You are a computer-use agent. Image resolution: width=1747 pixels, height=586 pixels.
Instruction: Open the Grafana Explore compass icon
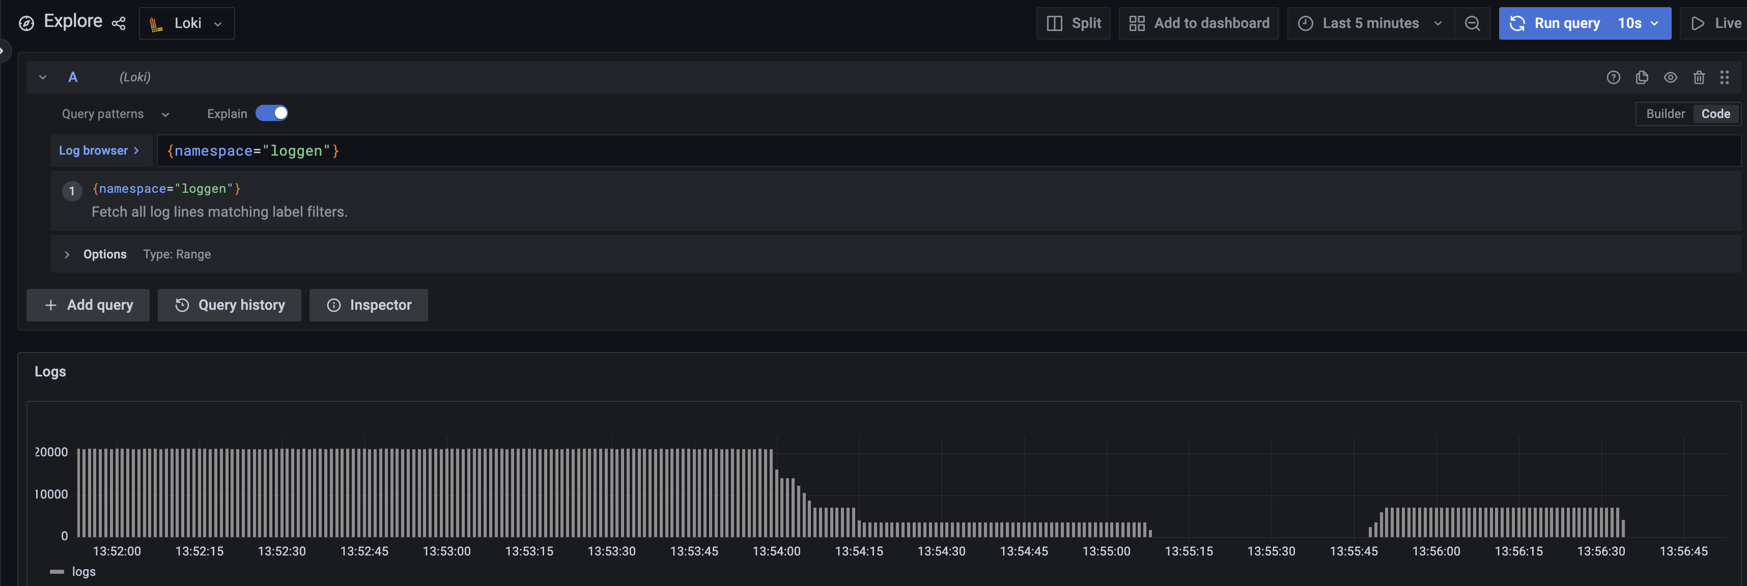tap(26, 22)
